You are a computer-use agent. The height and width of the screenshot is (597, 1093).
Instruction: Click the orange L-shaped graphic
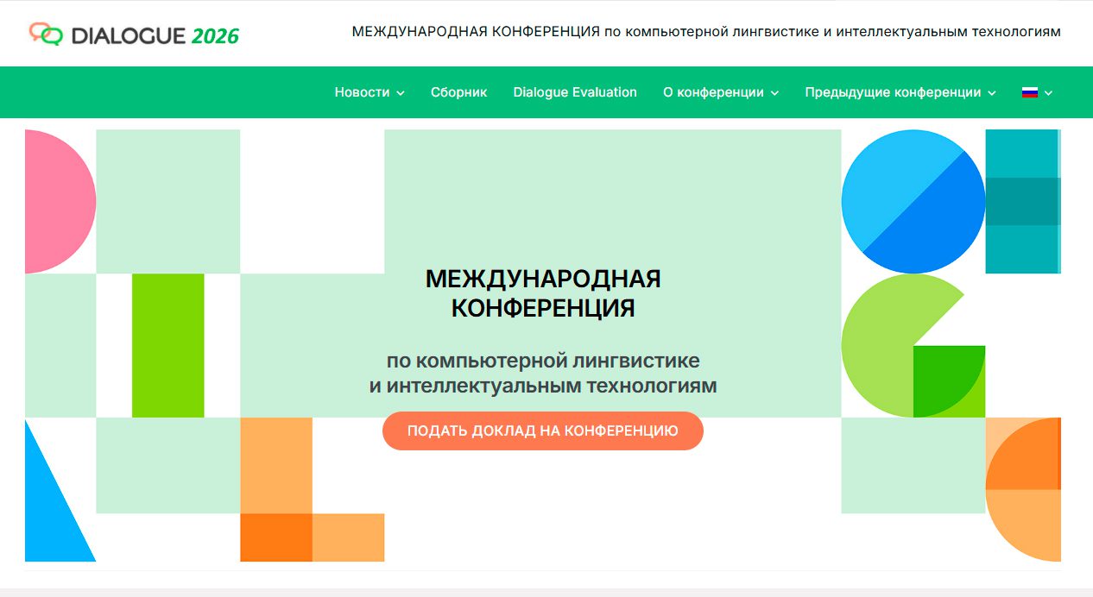(x=285, y=509)
